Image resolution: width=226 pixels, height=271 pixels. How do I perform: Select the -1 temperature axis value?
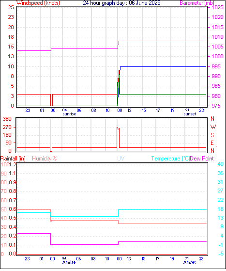(x=221, y=245)
